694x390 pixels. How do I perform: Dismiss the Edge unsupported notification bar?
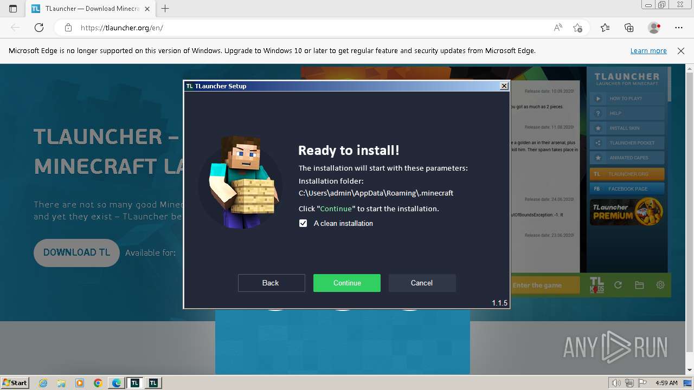pos(681,50)
